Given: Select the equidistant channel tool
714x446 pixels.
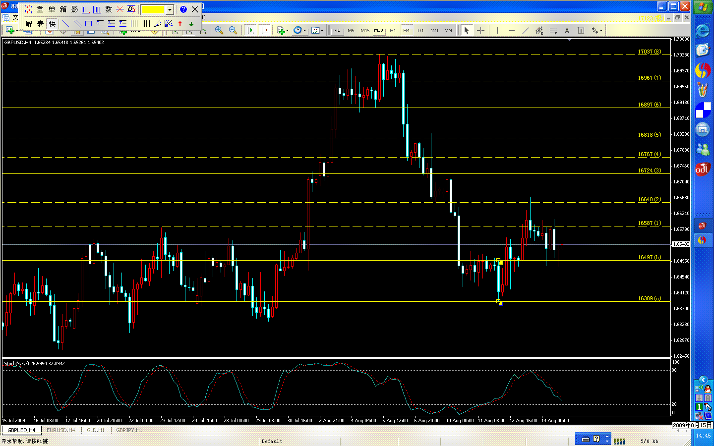Looking at the screenshot, I should (x=539, y=30).
